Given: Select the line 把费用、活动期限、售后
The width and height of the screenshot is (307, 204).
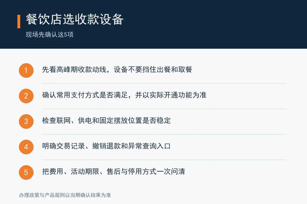Looking at the screenshot, I should 114,172.
